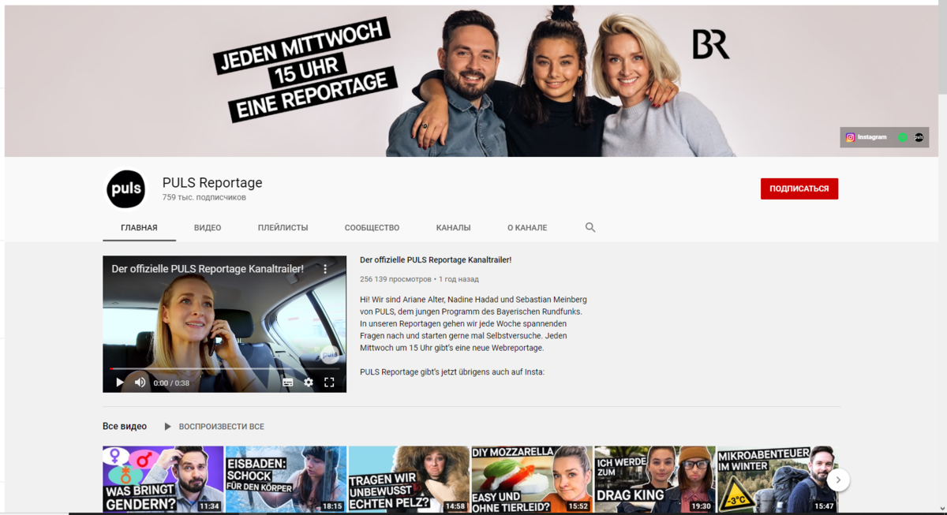Click the trailer video preview frame
947x515 pixels.
pos(225,323)
